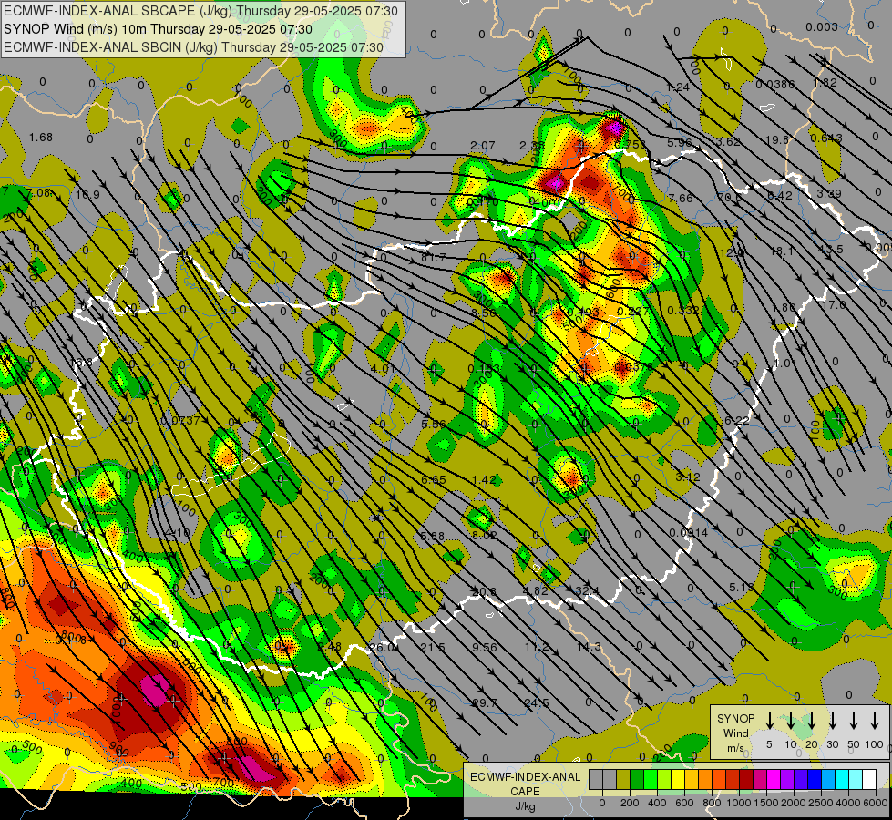Click the map value '3.39'
Viewport: 892px width, 820px height.
(829, 193)
